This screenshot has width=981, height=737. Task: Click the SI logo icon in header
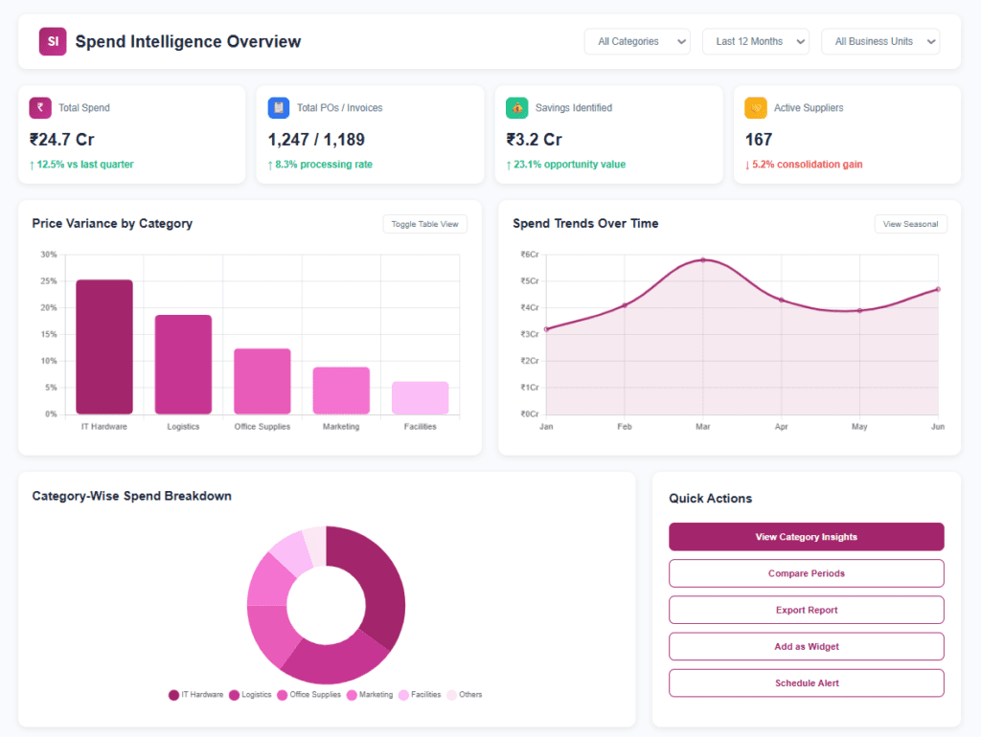[53, 41]
